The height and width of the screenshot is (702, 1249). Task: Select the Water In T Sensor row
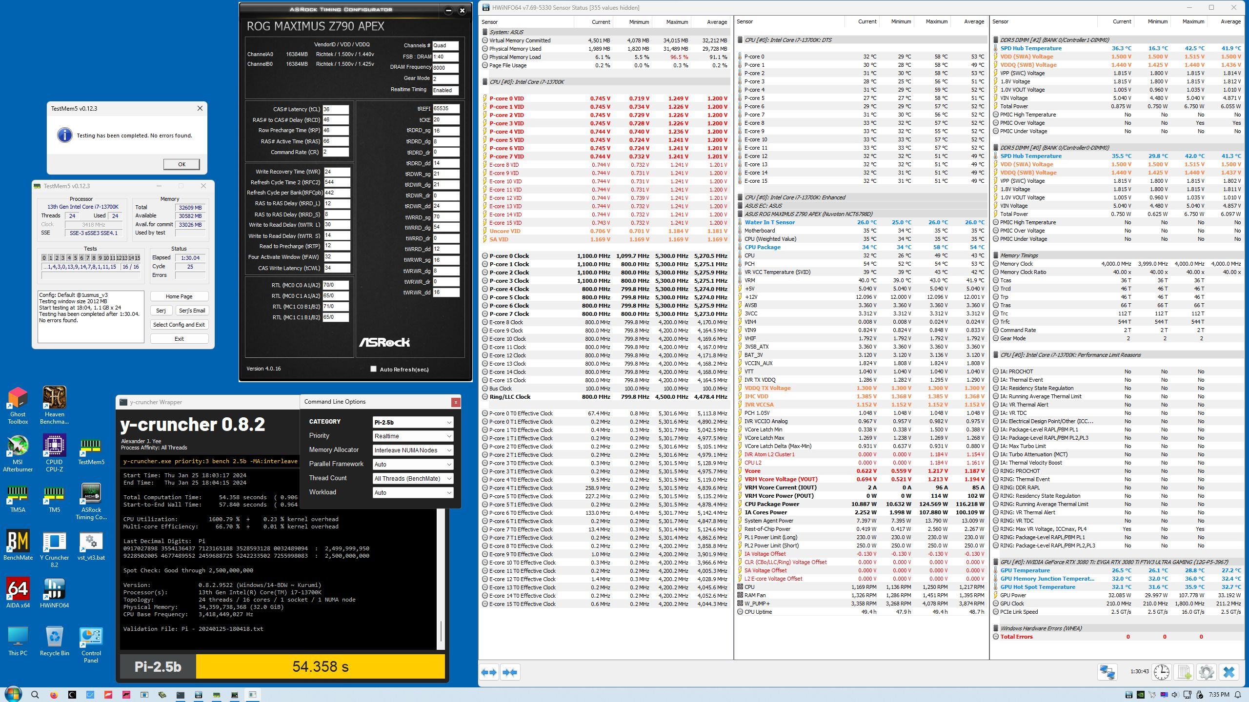pos(862,222)
